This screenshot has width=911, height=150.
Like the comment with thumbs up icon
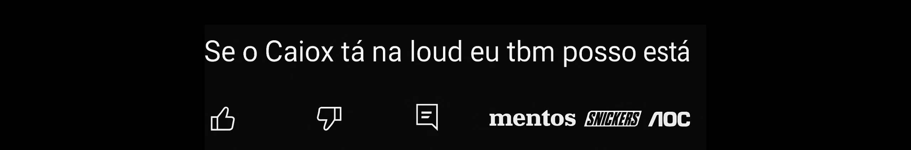click(x=223, y=118)
